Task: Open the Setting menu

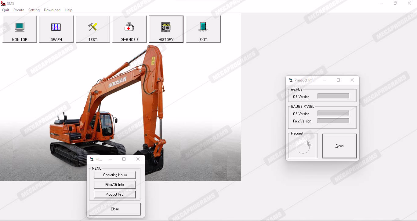Action: pos(34,10)
